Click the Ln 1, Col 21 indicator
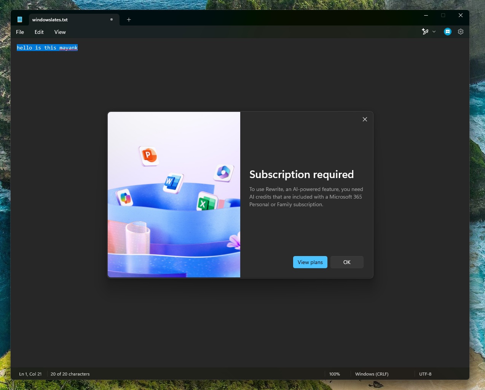This screenshot has width=485, height=390. click(x=30, y=374)
